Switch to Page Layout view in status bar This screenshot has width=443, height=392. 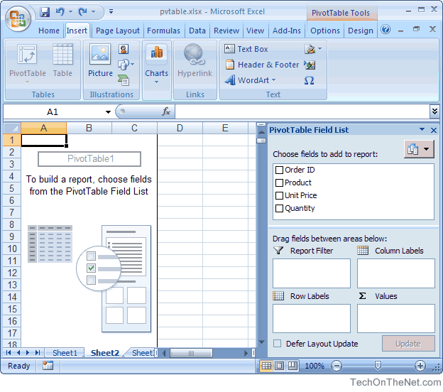[280, 366]
